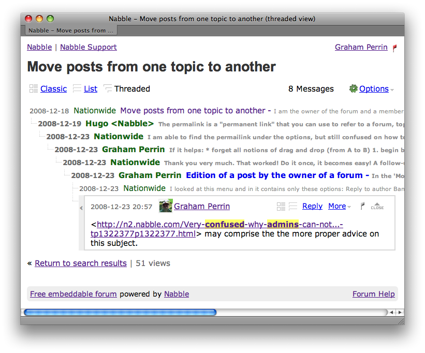Open the 2008-12-19 Hugo <Nabble> thread message
The image size is (425, 353).
click(x=120, y=124)
